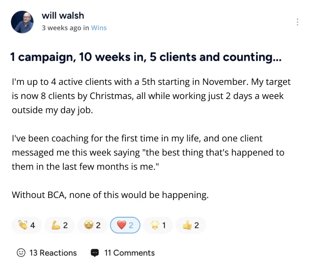React with the sparkle star emoji
Image resolution: width=312 pixels, height=272 pixels.
click(158, 225)
